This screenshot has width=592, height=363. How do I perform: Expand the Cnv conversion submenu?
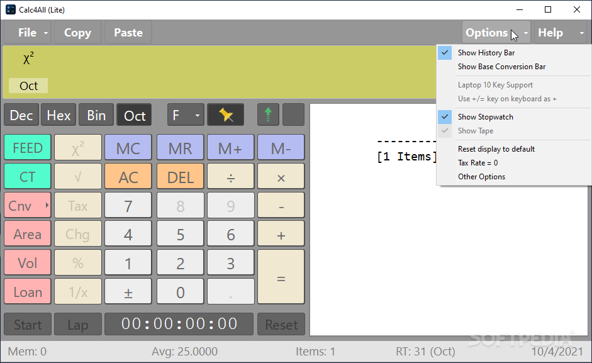pyautogui.click(x=28, y=206)
